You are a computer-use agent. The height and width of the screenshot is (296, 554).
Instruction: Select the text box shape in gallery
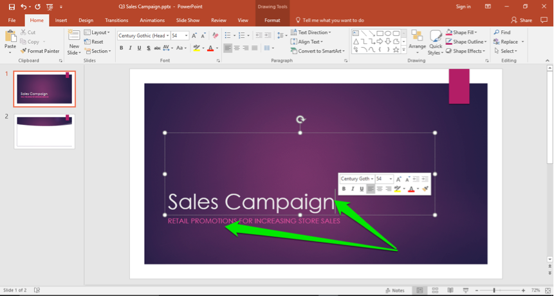click(356, 33)
